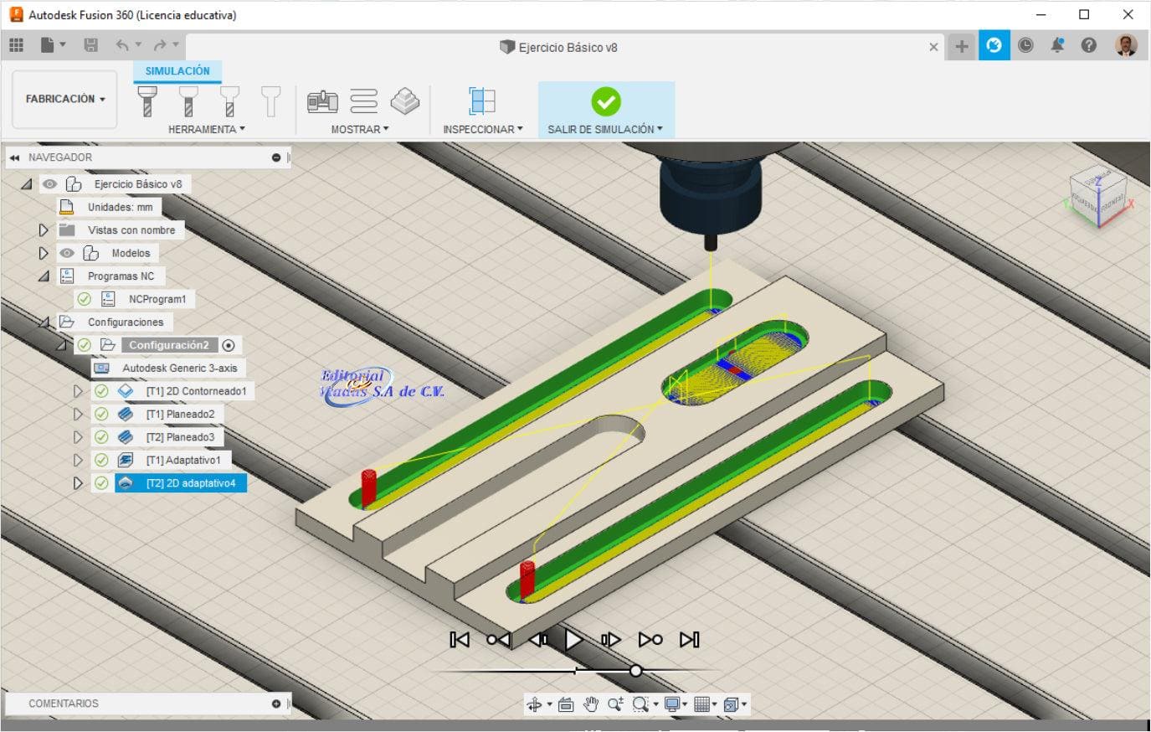The width and height of the screenshot is (1151, 732).
Task: Go to end of simulation
Action: [x=689, y=640]
